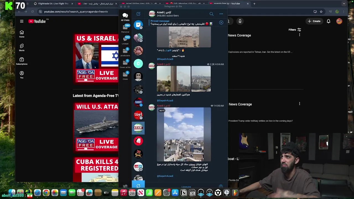The width and height of the screenshot is (354, 199).
Task: Open FL Studio from the Dock
Action: click(x=235, y=193)
